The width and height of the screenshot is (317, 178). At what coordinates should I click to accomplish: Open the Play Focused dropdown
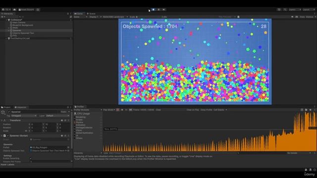click(x=227, y=17)
